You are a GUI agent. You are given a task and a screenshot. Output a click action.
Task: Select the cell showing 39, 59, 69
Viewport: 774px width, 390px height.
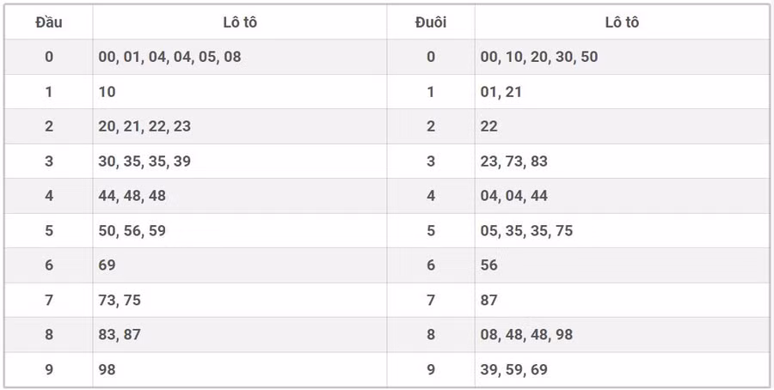coord(514,369)
